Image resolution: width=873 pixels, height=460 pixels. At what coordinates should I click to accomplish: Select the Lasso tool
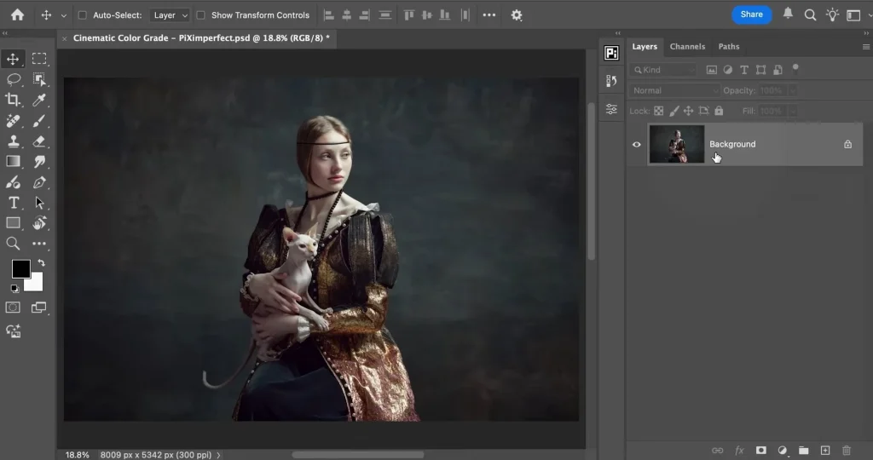[x=14, y=79]
